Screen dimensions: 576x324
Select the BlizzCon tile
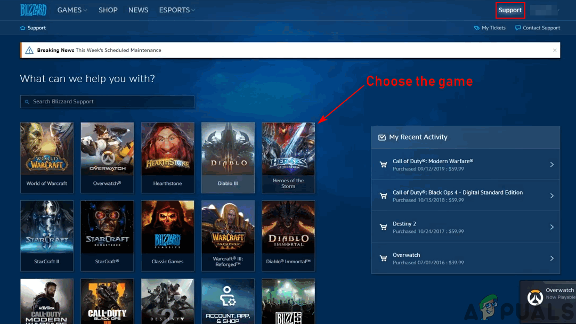(288, 301)
